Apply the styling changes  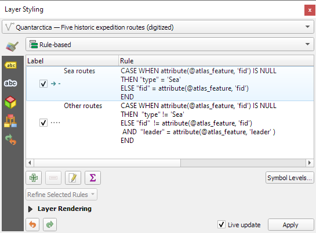[x=290, y=225]
